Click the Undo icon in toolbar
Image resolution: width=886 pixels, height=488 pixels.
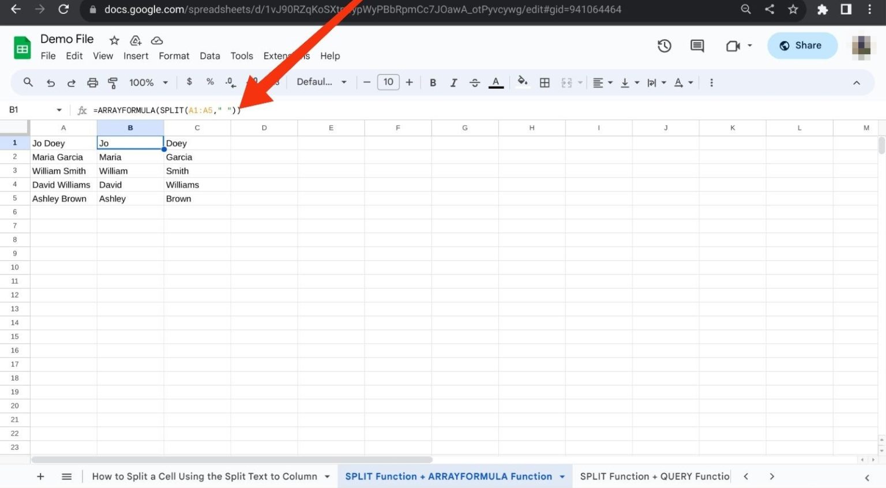pos(51,82)
